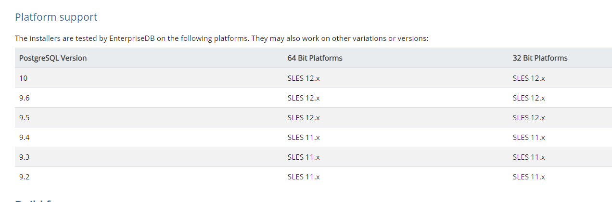Click the version 9.6 cell

(25, 98)
